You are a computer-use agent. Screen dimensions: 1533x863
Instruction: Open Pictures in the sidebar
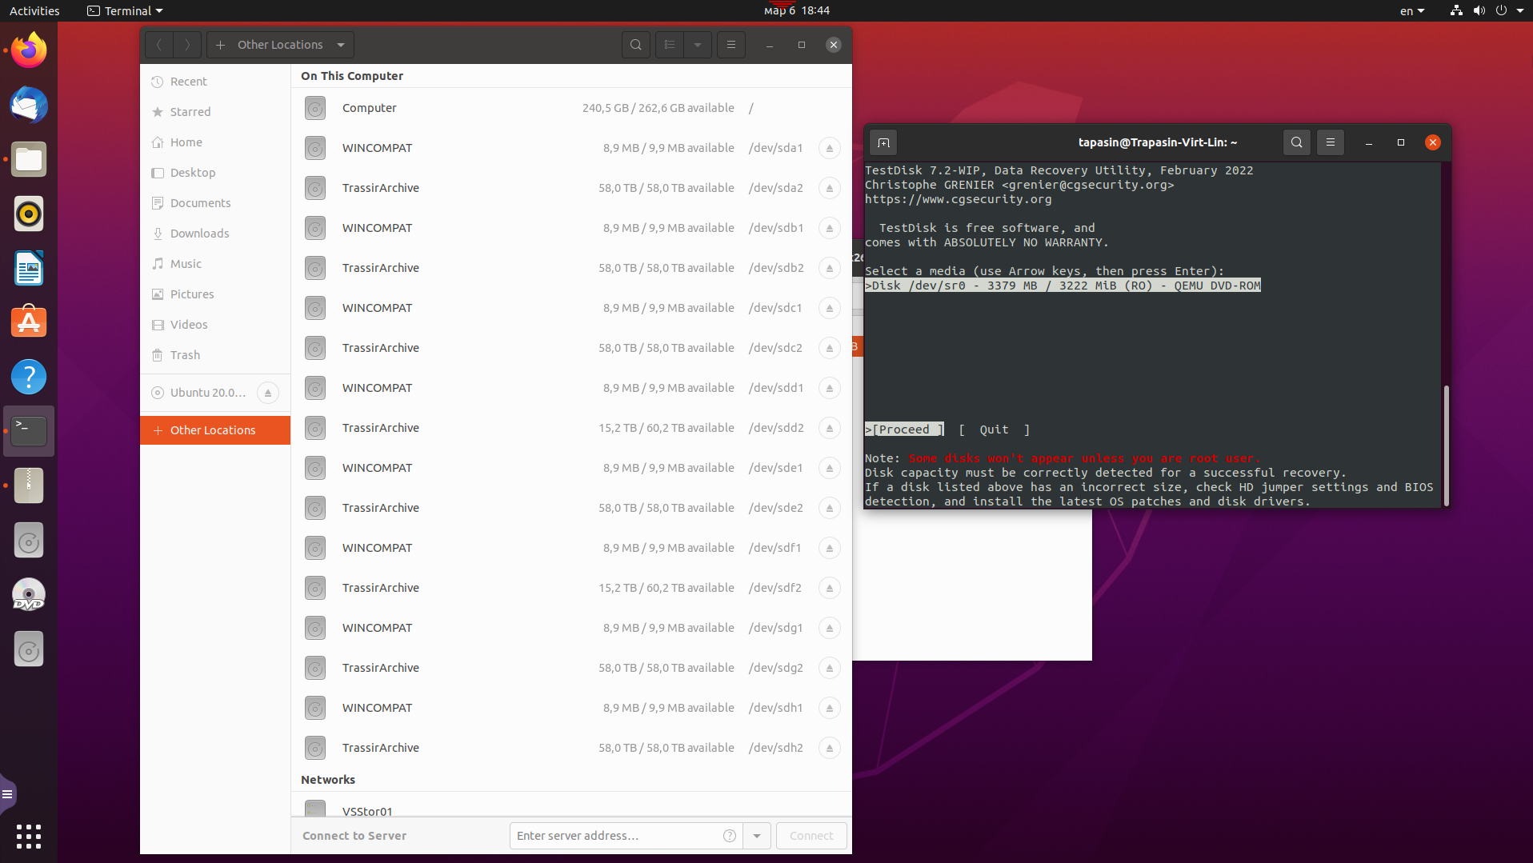click(215, 294)
